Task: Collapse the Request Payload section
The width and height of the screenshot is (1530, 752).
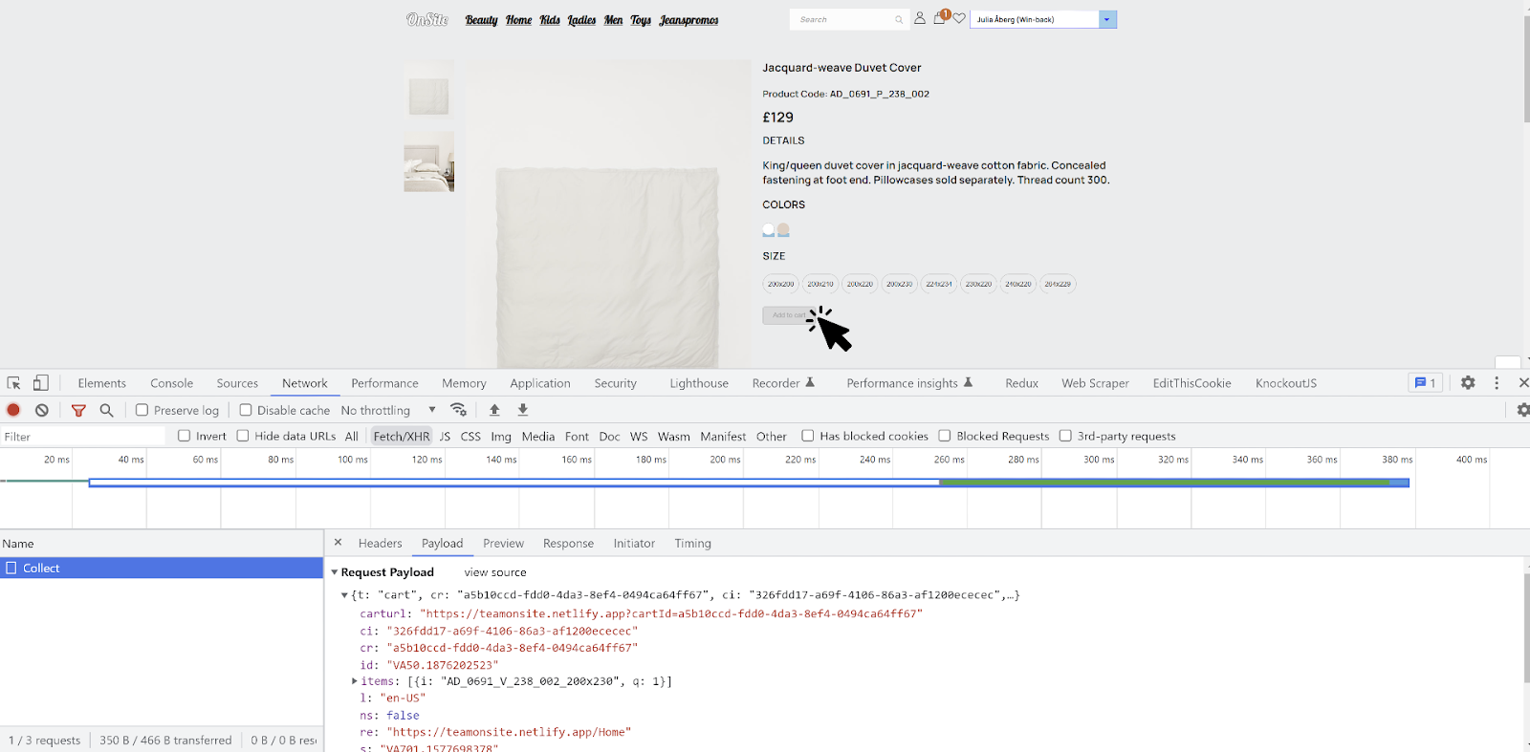Action: [335, 572]
